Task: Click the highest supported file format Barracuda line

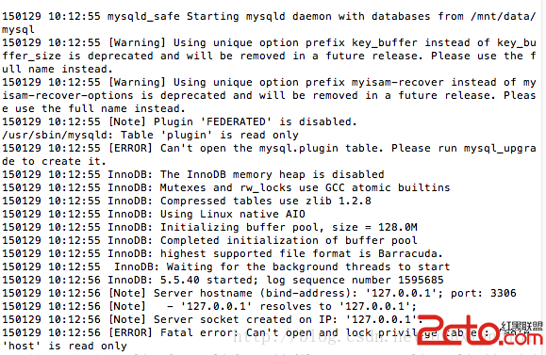Action: [223, 254]
